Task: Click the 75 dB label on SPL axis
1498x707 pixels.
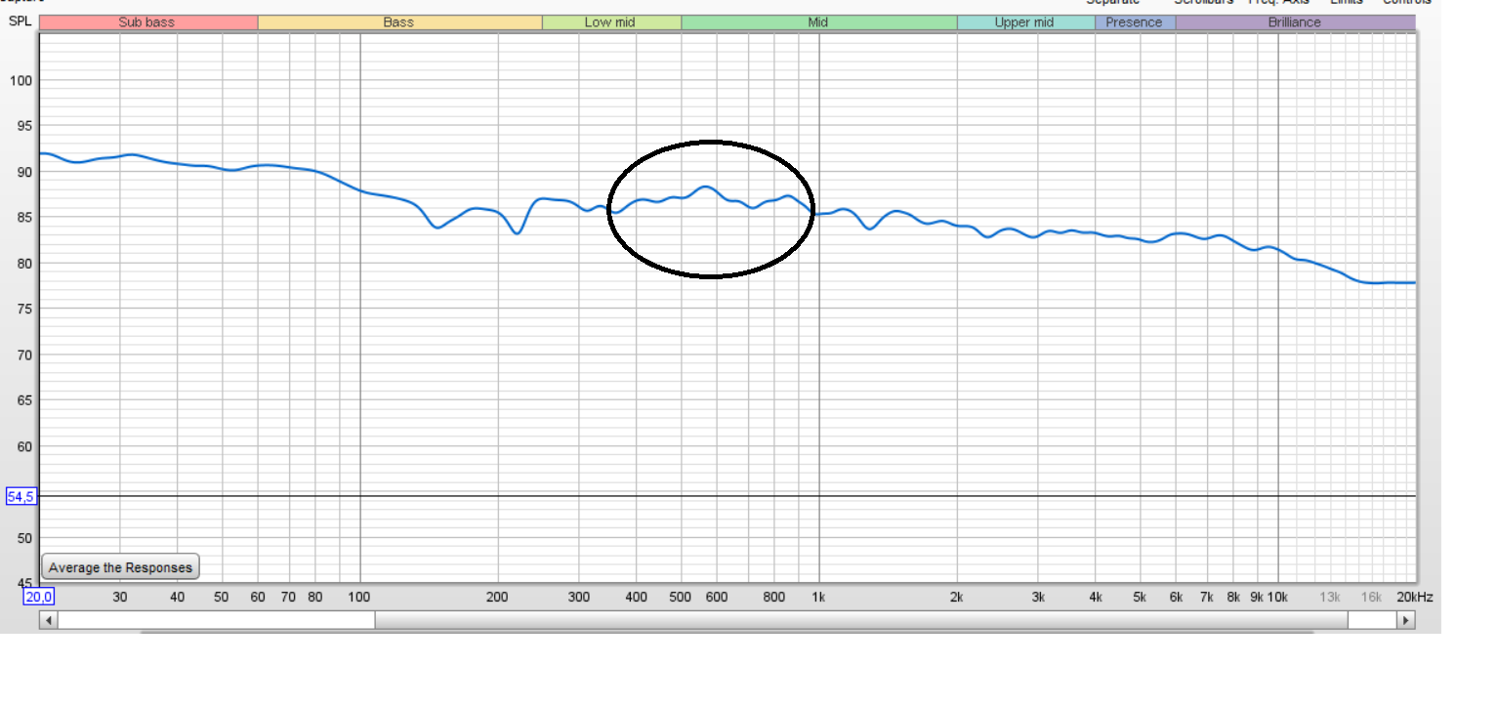Action: pos(24,309)
